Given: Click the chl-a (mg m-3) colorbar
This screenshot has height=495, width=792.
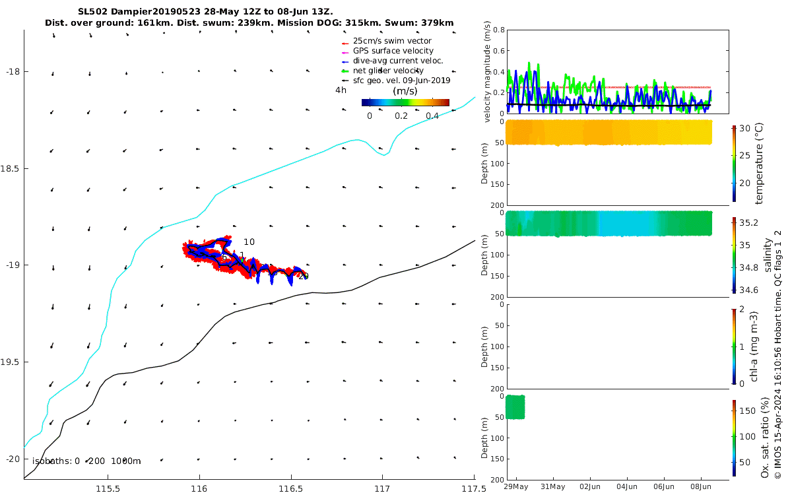Looking at the screenshot, I should [x=735, y=346].
